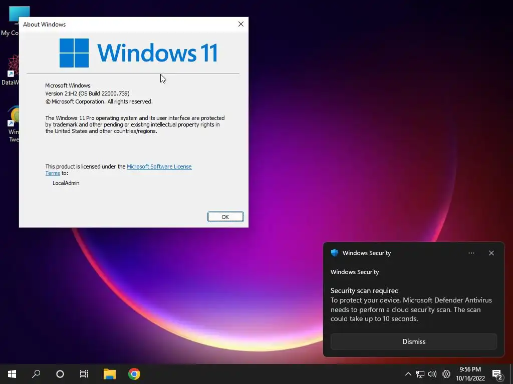The height and width of the screenshot is (384, 513).
Task: Open the Microsoft Software License Terms link
Action: tap(159, 166)
